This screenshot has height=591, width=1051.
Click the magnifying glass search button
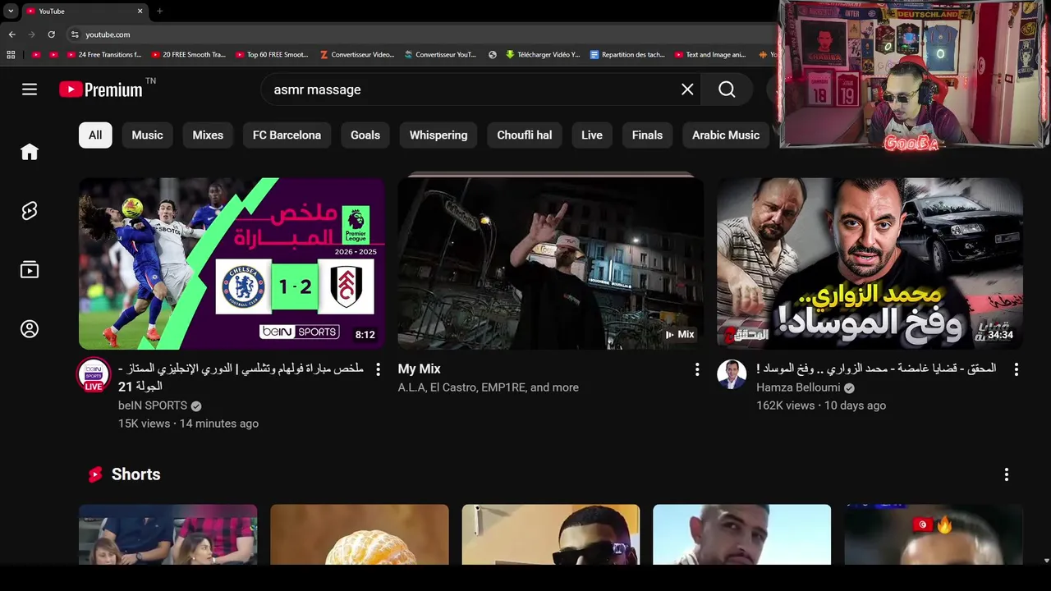click(727, 89)
